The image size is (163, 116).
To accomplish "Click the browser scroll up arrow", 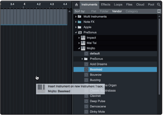I will click(159, 16).
